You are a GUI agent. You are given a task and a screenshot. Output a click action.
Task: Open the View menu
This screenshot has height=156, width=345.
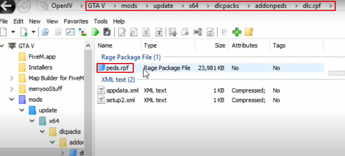coord(52,21)
